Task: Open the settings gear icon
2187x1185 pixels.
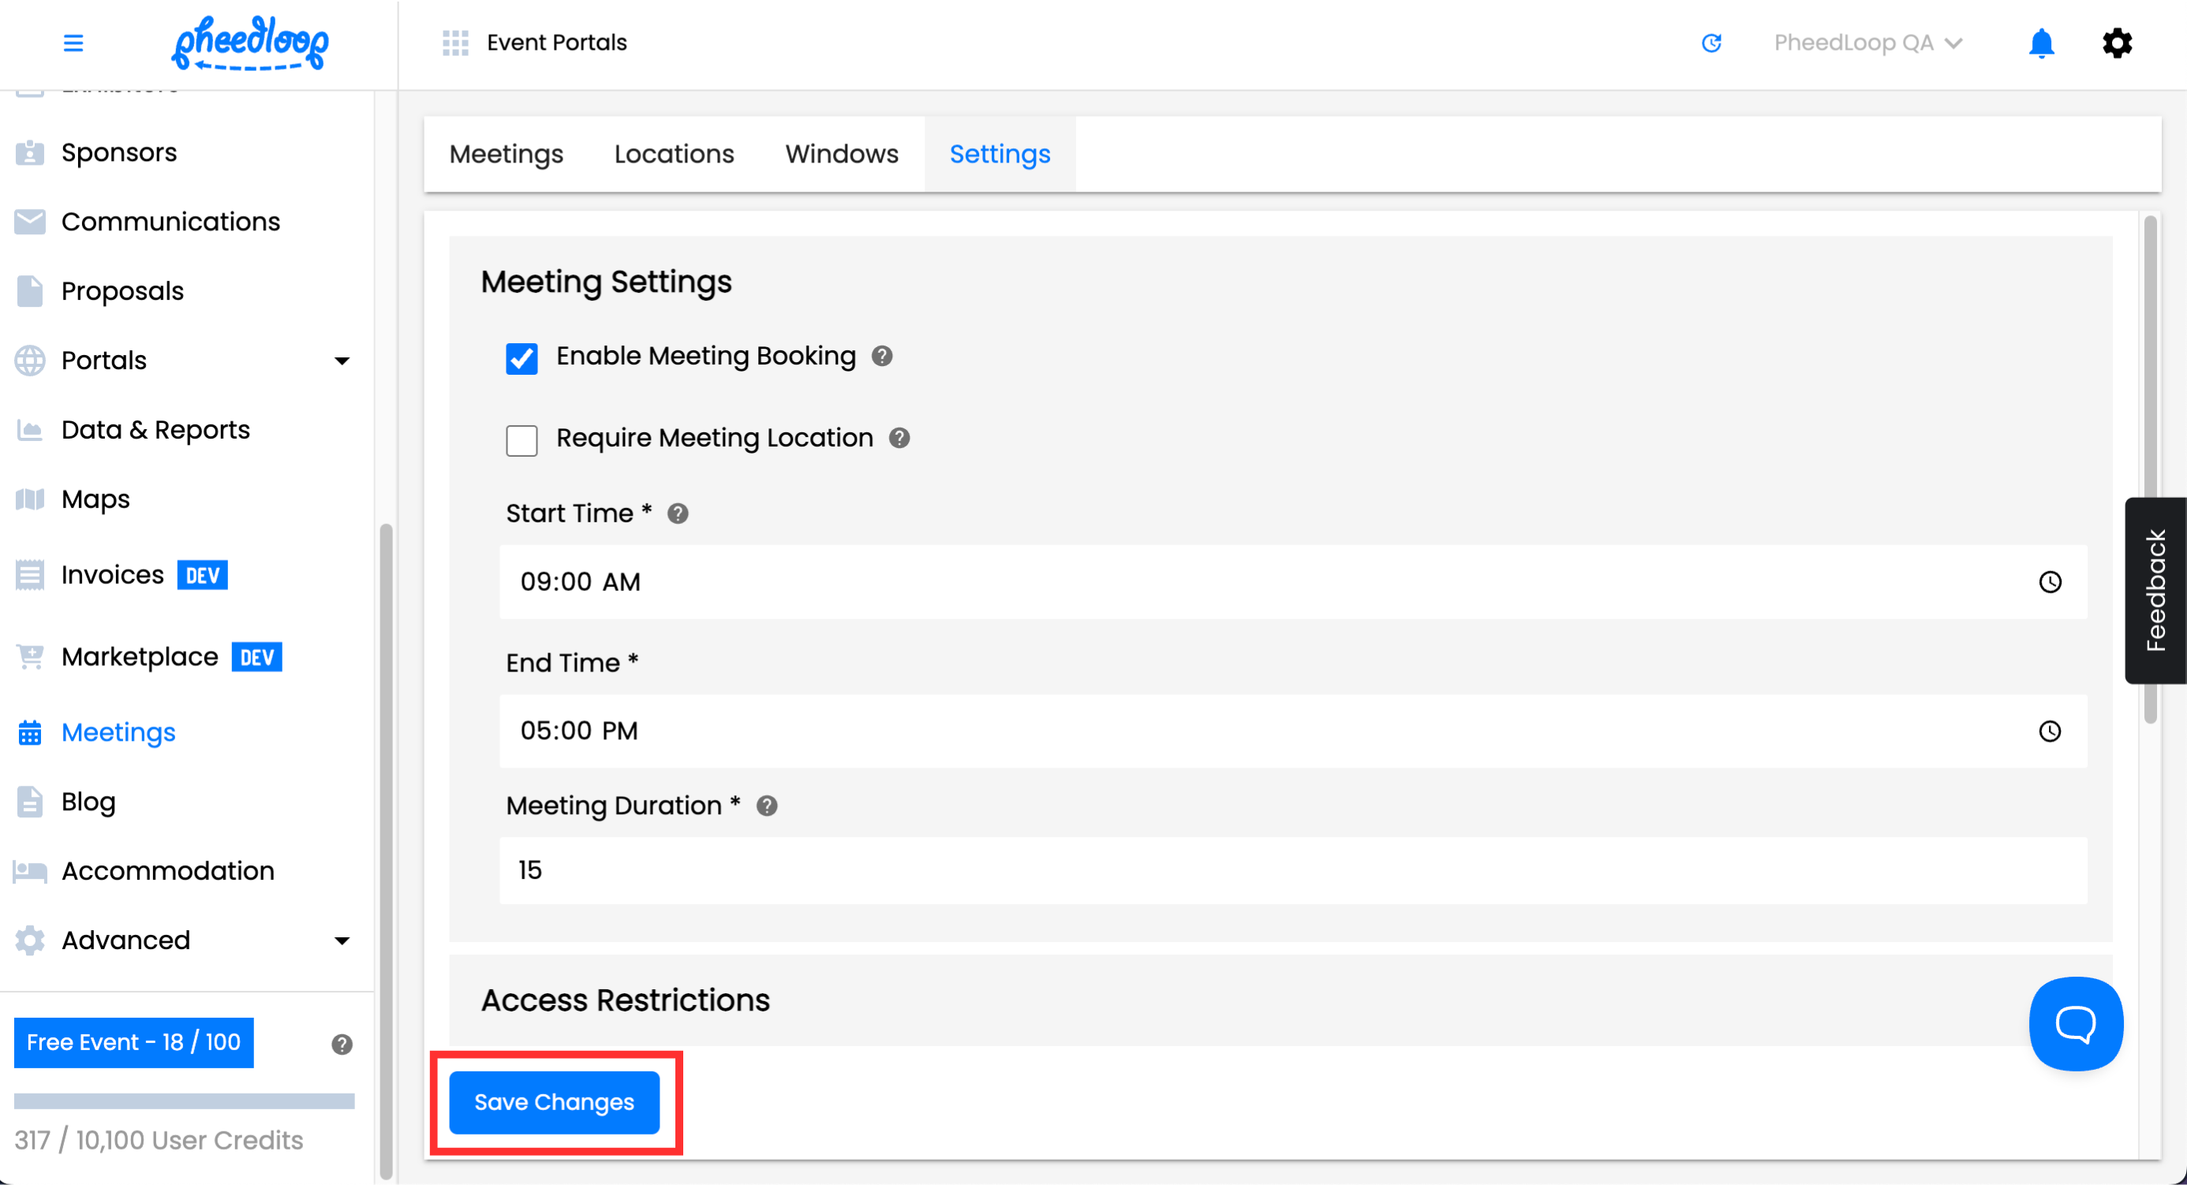Action: (x=2117, y=43)
